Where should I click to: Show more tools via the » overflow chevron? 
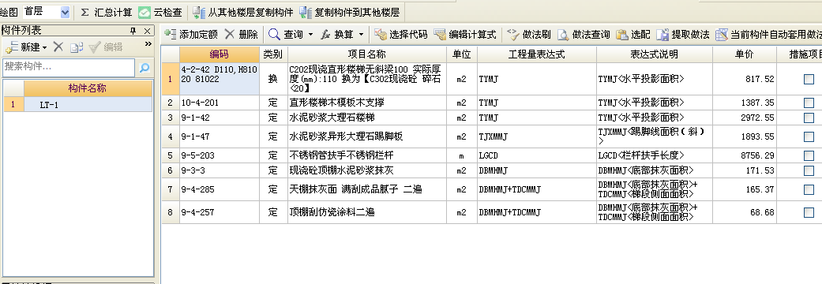(x=148, y=44)
